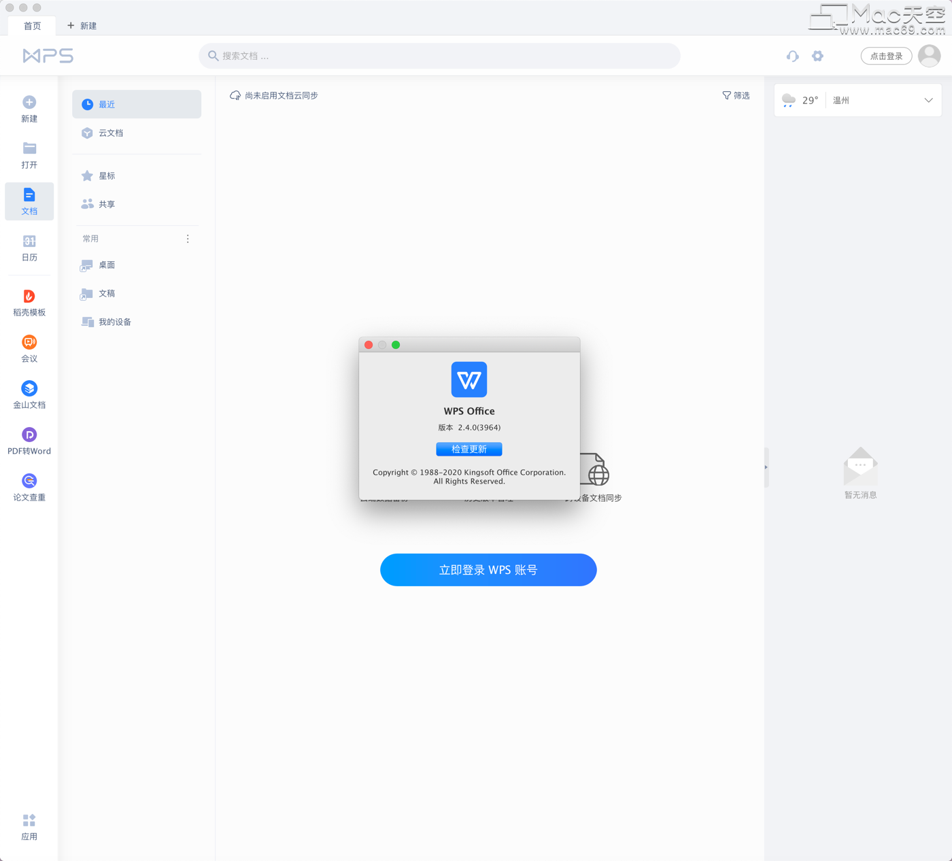Click the green zoom button of about dialog
Screen dimensions: 952x861
click(396, 345)
